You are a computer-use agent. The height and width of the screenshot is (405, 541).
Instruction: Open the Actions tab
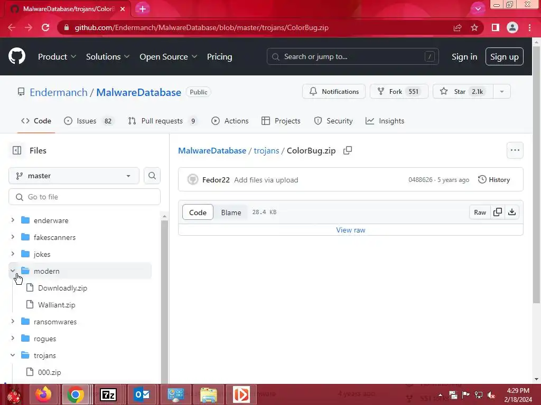pos(230,121)
